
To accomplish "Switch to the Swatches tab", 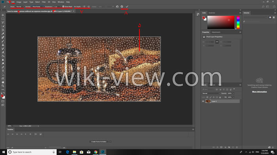I will (x=212, y=13).
